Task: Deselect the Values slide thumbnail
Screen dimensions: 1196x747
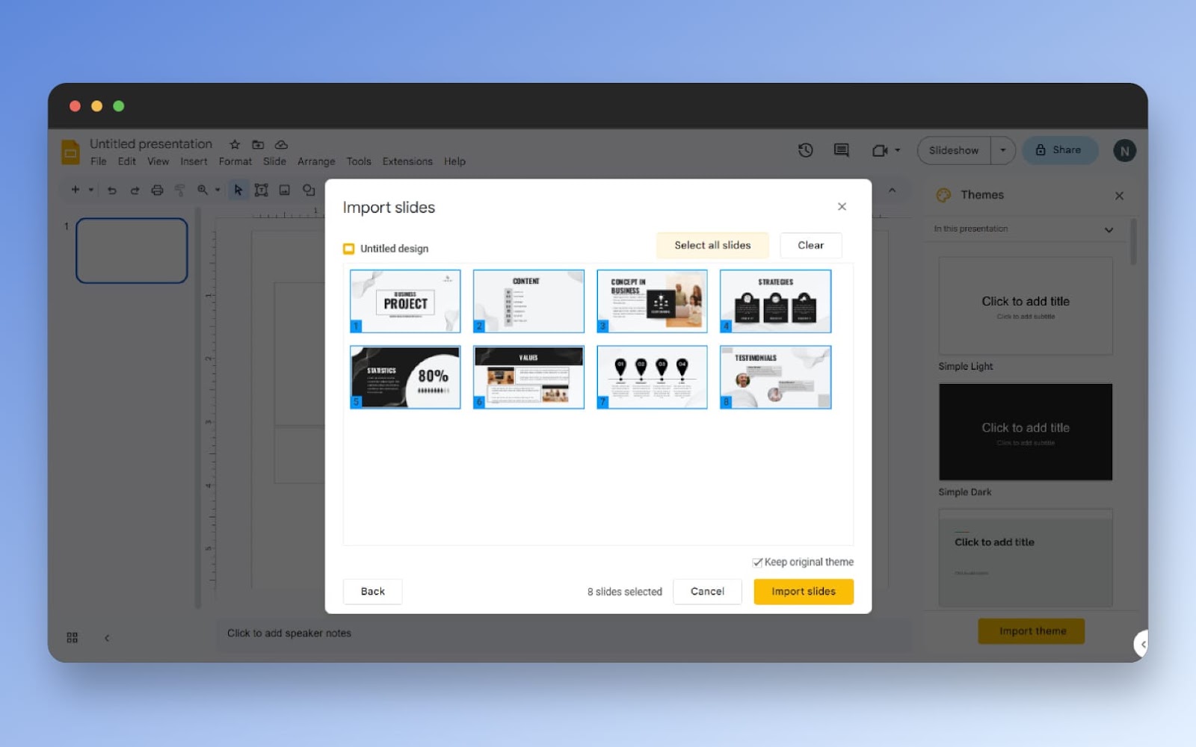Action: 528,376
